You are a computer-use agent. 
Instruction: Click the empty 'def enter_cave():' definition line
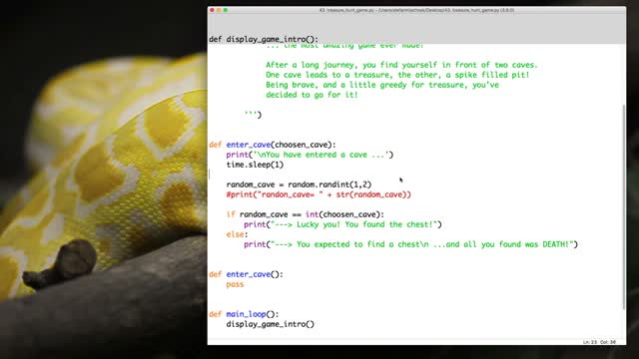click(x=247, y=274)
